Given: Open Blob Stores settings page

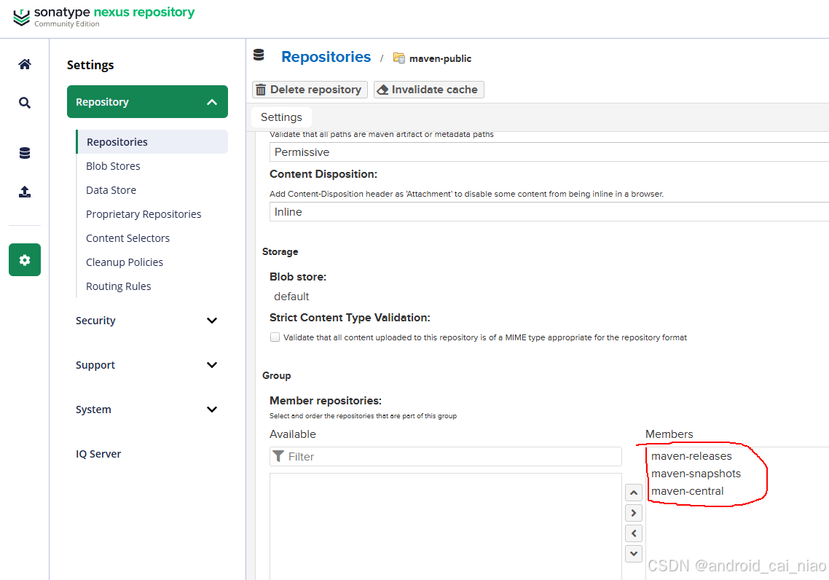Looking at the screenshot, I should pyautogui.click(x=113, y=166).
